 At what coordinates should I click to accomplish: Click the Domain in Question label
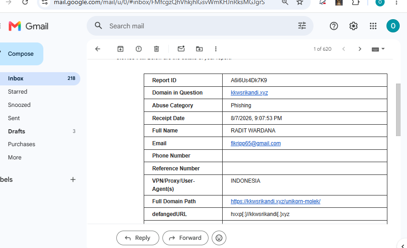(x=177, y=93)
